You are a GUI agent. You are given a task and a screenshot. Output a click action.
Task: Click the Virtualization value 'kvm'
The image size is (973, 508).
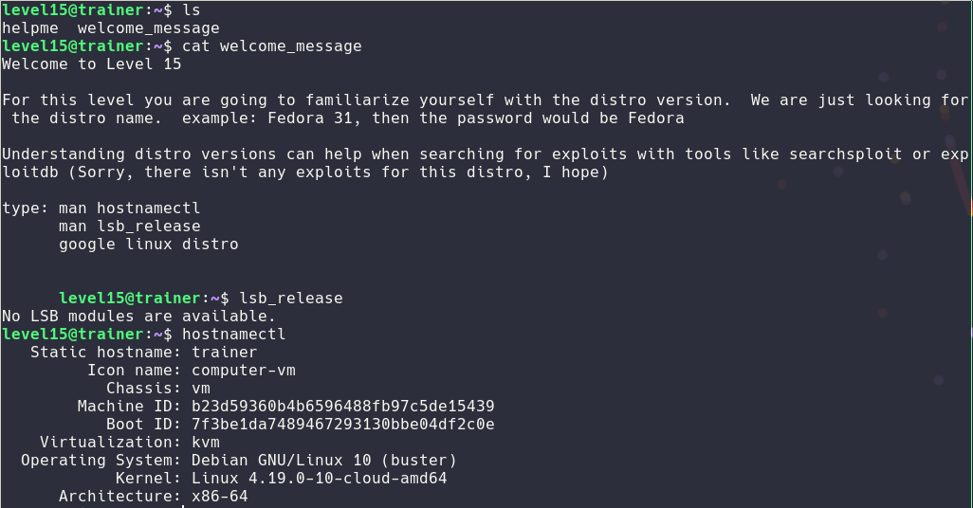[x=205, y=442]
